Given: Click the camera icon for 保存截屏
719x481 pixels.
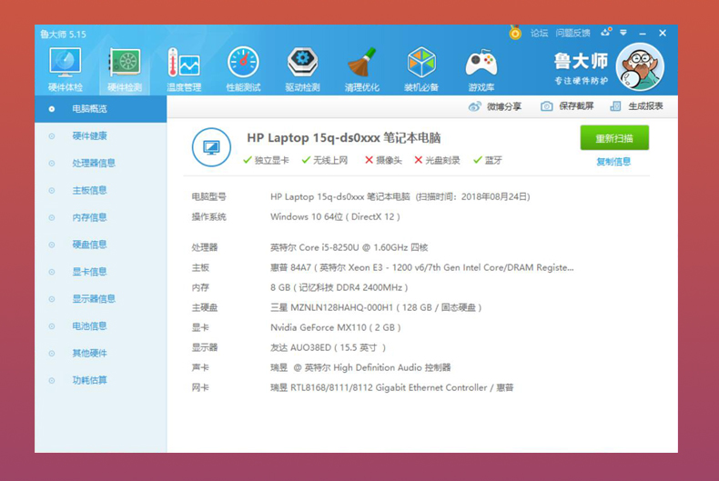Looking at the screenshot, I should (x=547, y=106).
